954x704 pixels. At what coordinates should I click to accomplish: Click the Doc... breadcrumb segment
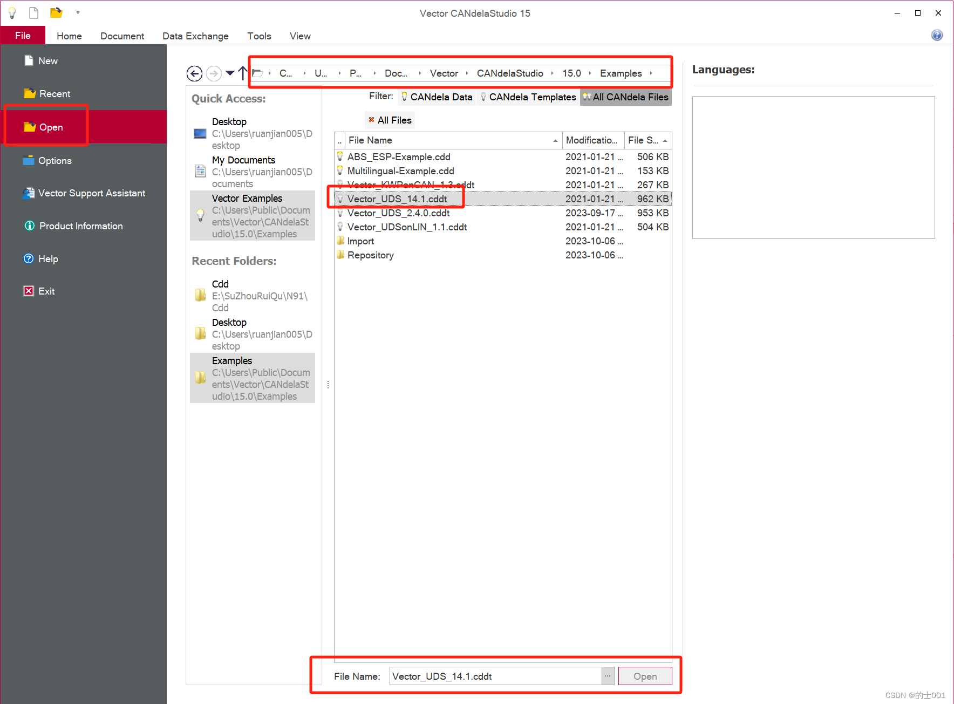click(396, 73)
